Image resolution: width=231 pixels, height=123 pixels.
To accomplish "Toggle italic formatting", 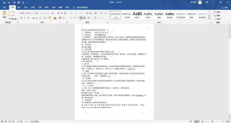I will pos(25,18).
